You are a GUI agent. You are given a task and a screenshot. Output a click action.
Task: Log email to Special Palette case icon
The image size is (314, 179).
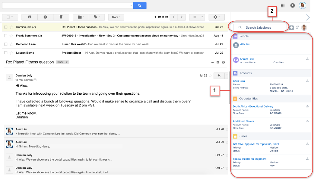click(x=307, y=159)
